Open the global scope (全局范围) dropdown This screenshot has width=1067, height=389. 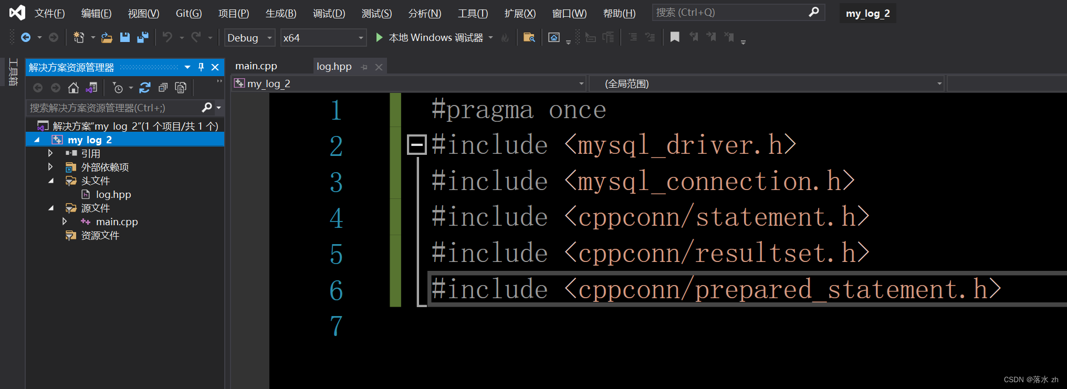pos(939,83)
